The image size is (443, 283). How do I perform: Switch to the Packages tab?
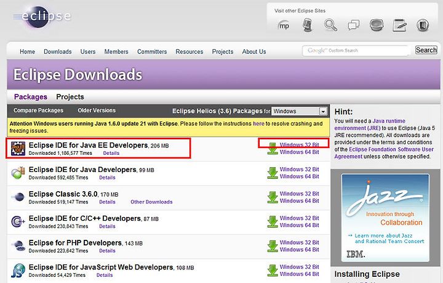coord(31,97)
